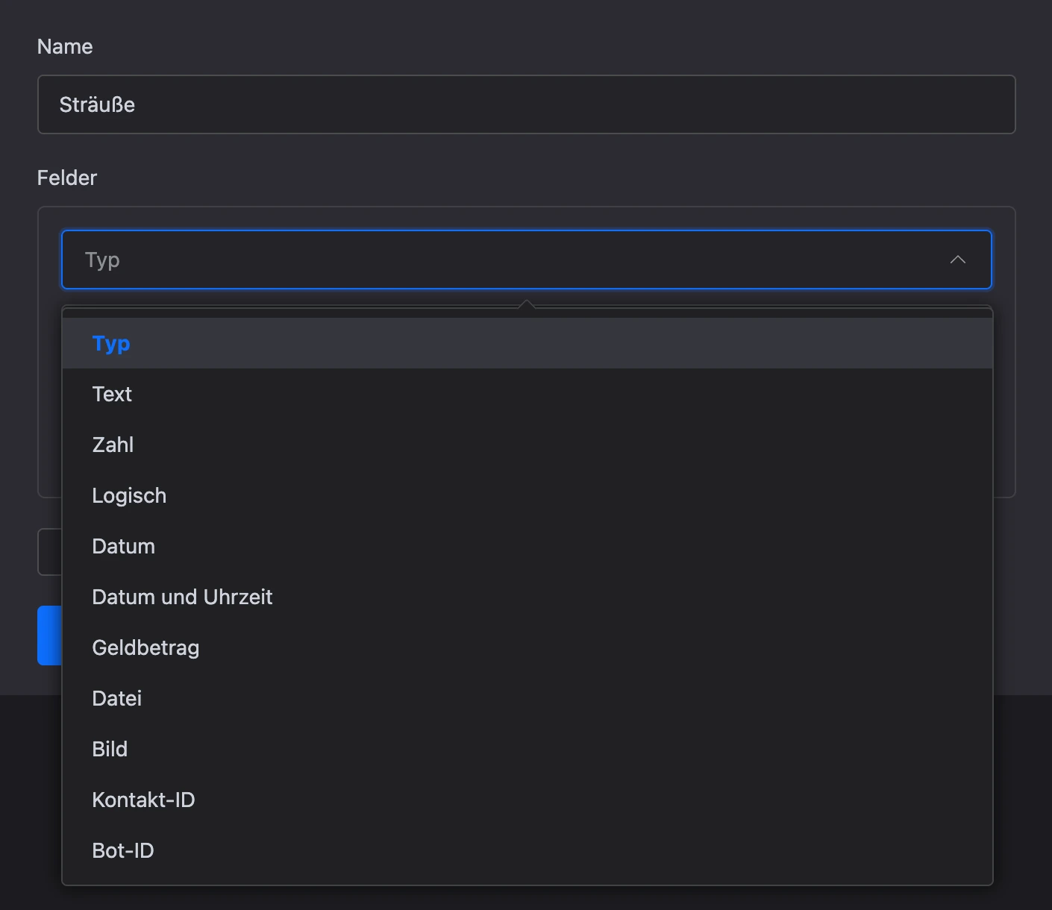Click the partially hidden outlined button
This screenshot has height=910, width=1052.
pos(49,552)
